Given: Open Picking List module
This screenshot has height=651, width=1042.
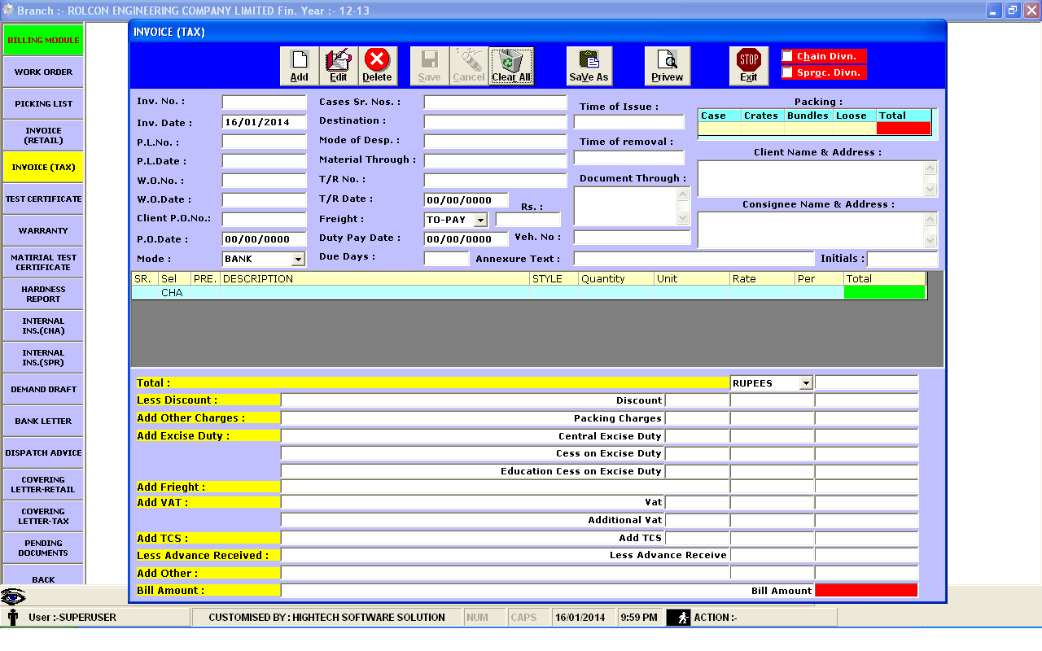Looking at the screenshot, I should point(43,104).
